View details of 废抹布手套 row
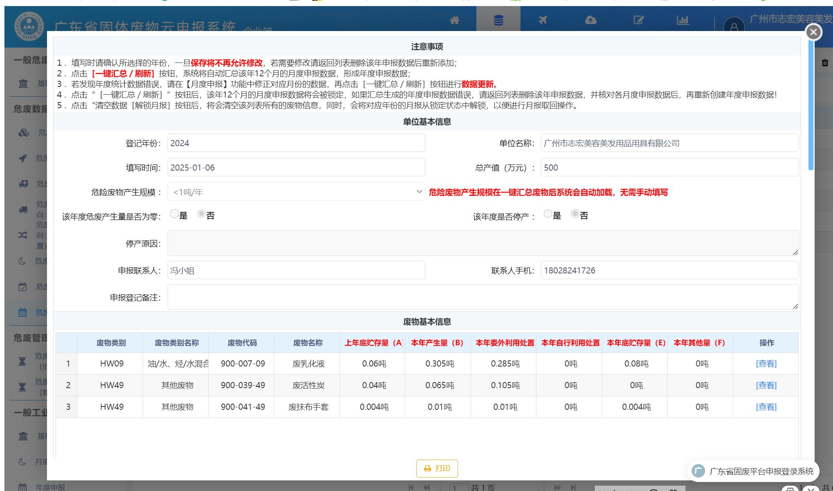833x491 pixels. [x=766, y=407]
